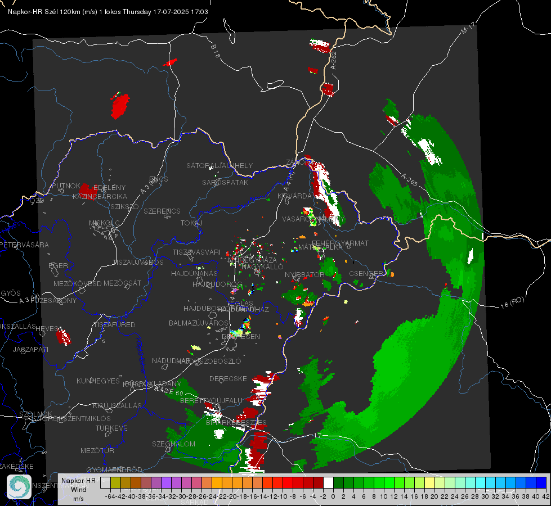Select the VÁSÁROSNAMÉNY town label
The width and height of the screenshot is (551, 506).
point(313,219)
